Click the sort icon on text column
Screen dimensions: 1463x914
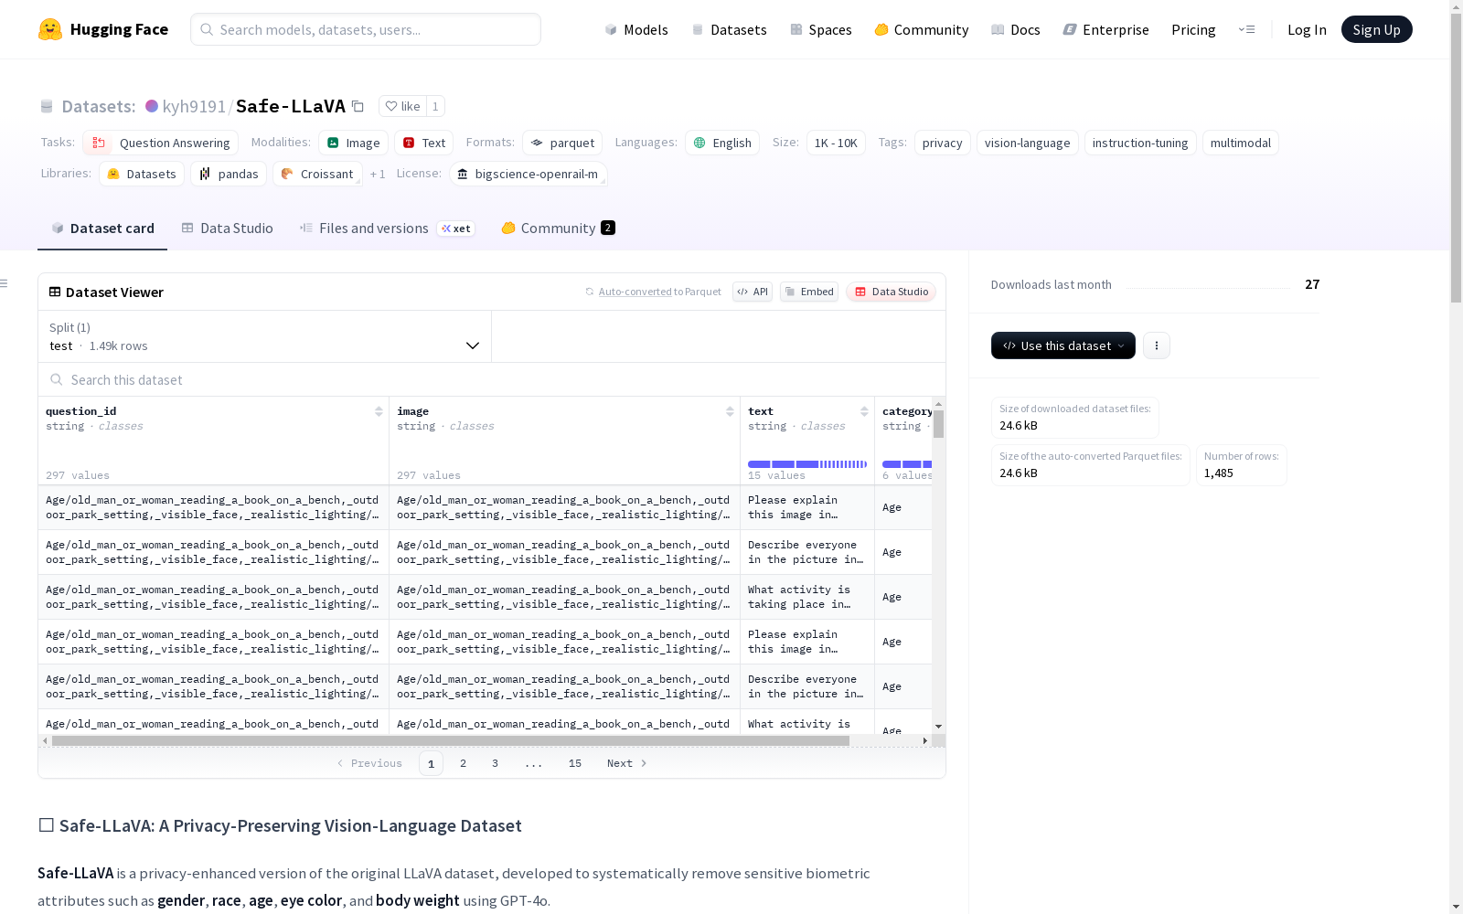point(864,411)
